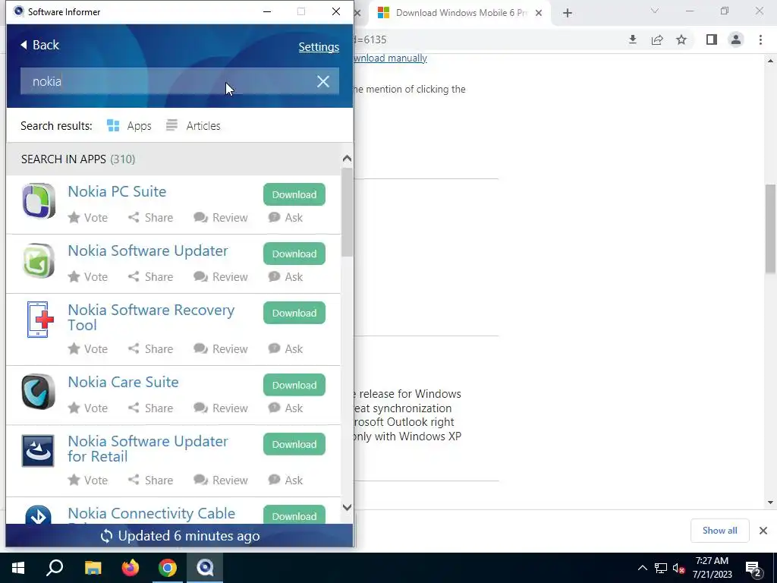Open Nokia Software Updater for Retail icon
This screenshot has width=777, height=583.
click(38, 451)
